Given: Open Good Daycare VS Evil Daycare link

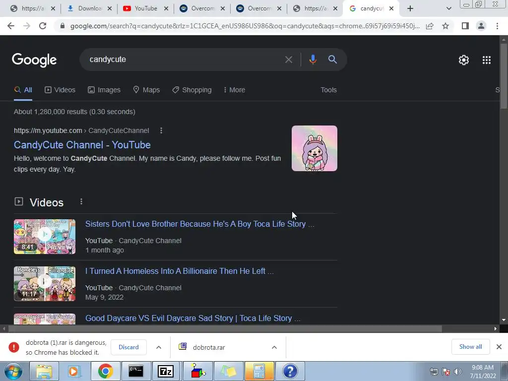Looking at the screenshot, I should click(x=193, y=318).
